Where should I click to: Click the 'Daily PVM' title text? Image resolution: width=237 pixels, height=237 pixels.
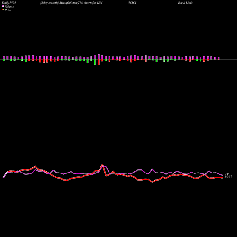[x=9, y=3]
